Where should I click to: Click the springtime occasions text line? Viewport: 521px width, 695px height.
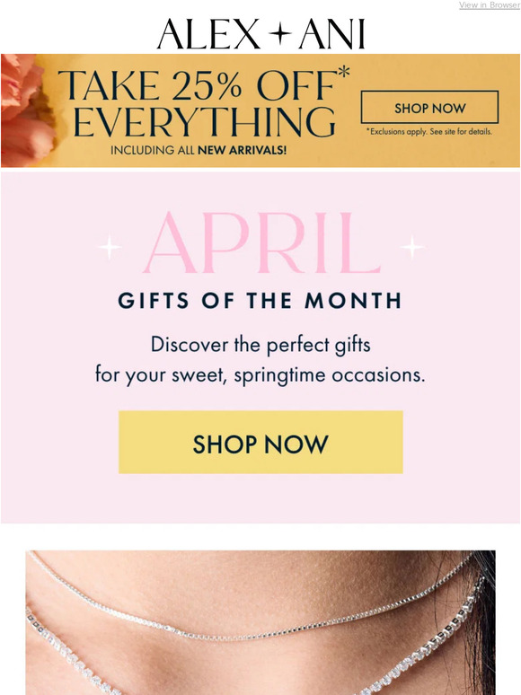tap(260, 375)
